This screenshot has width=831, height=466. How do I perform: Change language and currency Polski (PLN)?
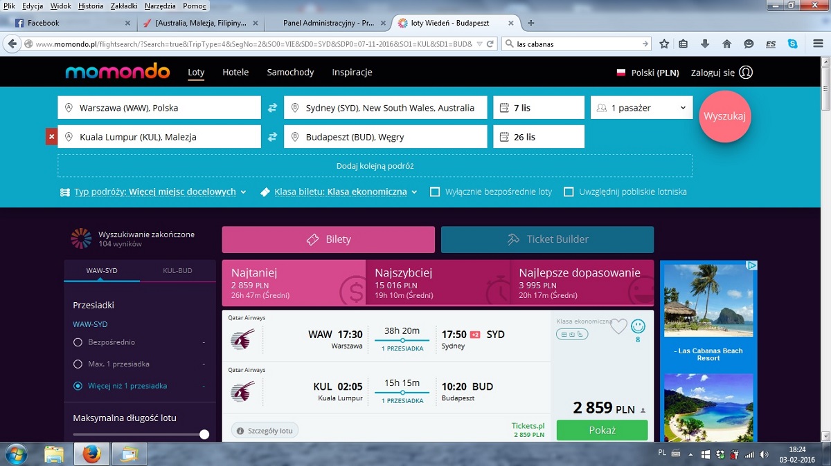click(647, 73)
